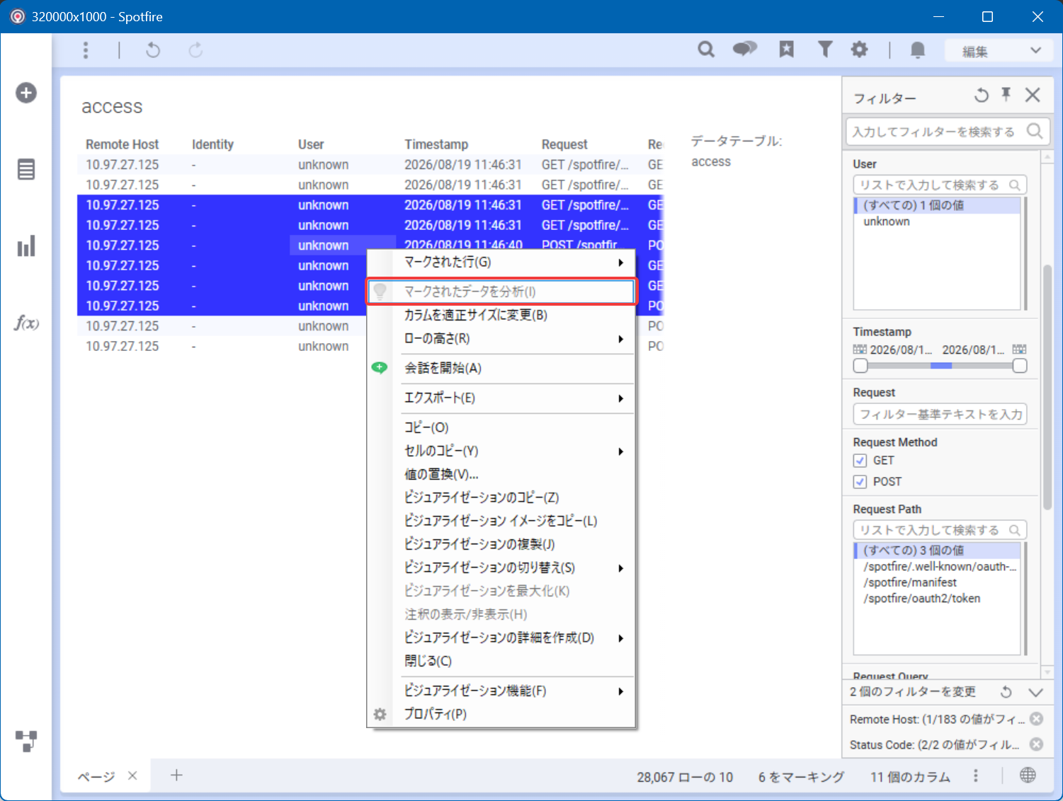
Task: Expand the マークされた行(G) submenu
Action: [500, 263]
